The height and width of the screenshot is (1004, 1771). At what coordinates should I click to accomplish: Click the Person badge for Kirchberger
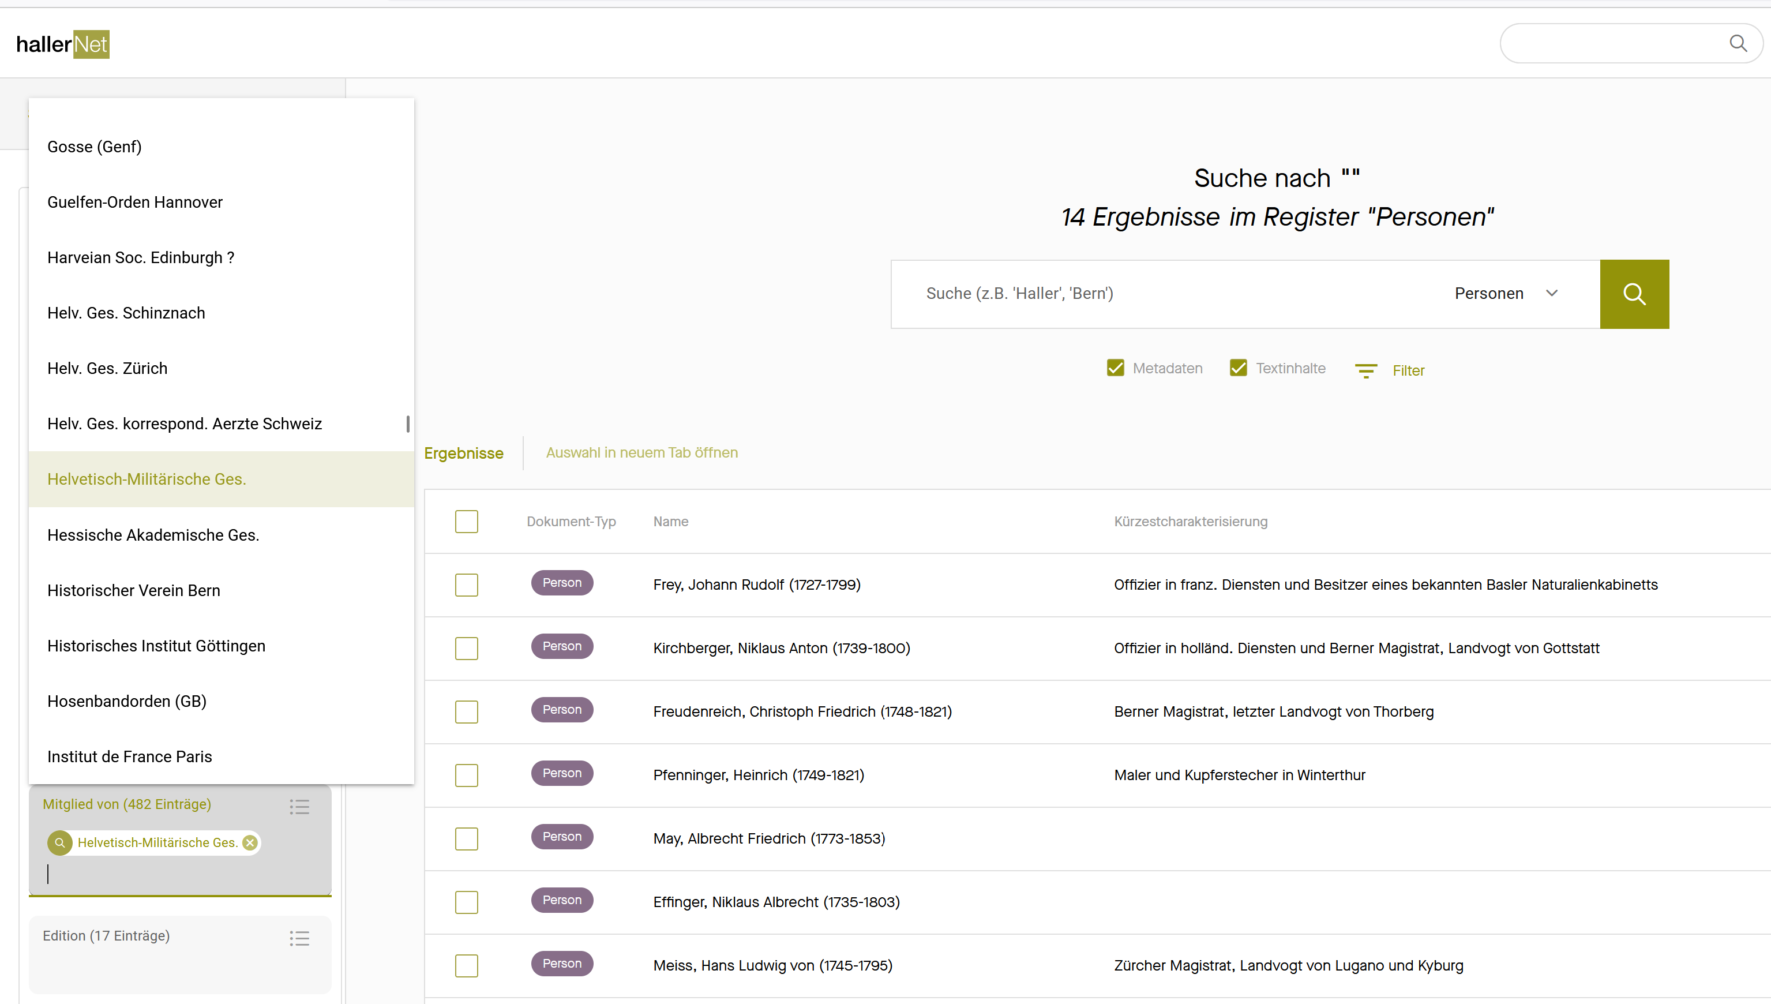point(562,646)
